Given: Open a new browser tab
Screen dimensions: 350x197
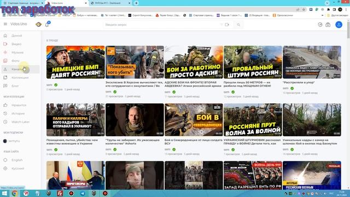Looking at the screenshot, I should pos(136,3).
